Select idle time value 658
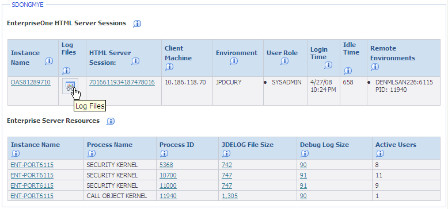448x209 pixels. 348,83
